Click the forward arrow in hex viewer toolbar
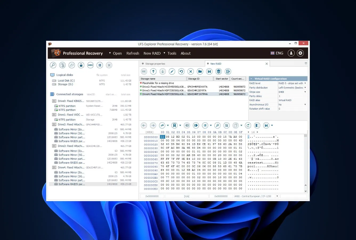This screenshot has width=356, height=240. 153,125
